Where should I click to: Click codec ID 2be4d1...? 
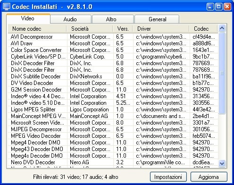203,116
